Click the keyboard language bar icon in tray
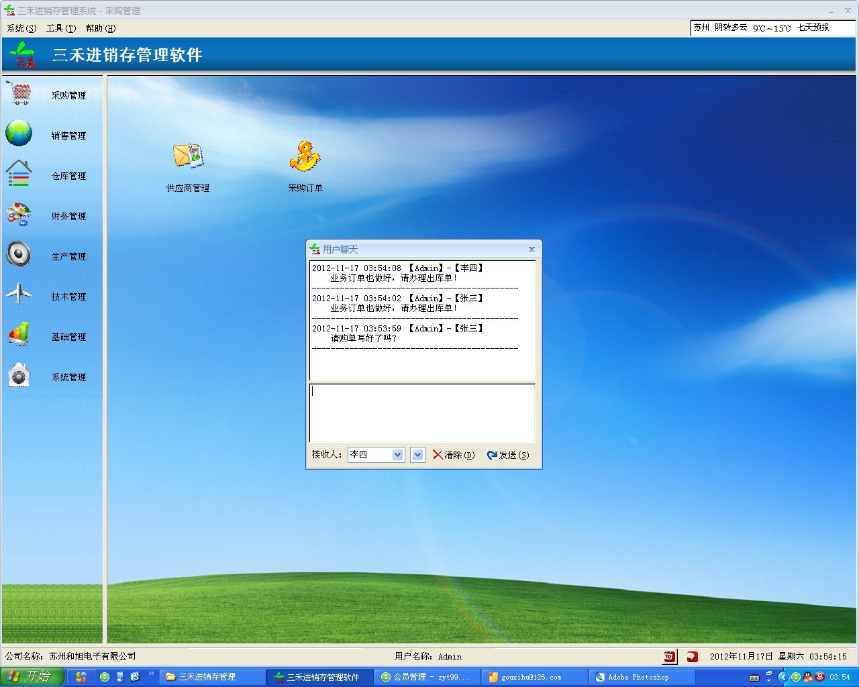Screen dimensions: 859x687 click(x=754, y=678)
